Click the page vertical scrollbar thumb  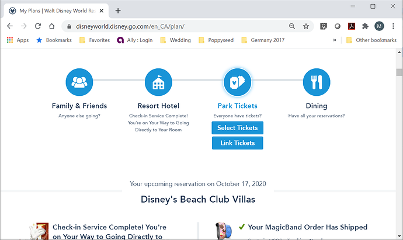click(399, 72)
